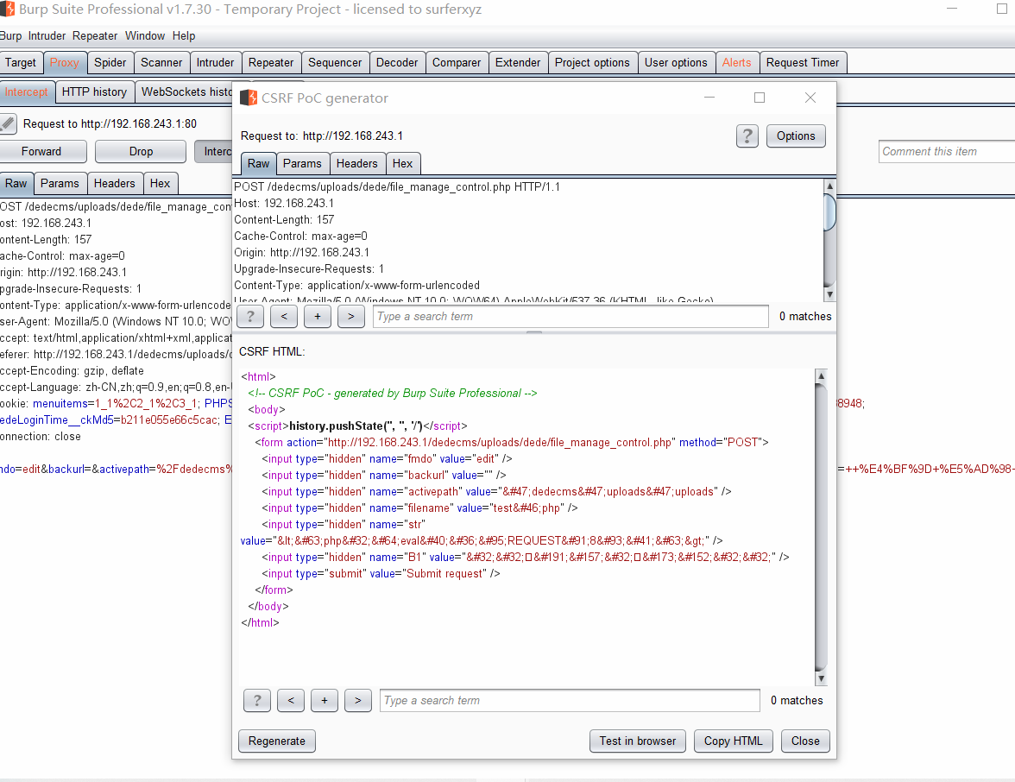
Task: Select Params tab in CSRF PoC dialog
Action: pyautogui.click(x=302, y=164)
